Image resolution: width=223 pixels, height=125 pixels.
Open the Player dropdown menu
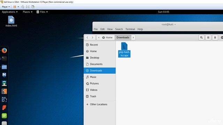6,7
